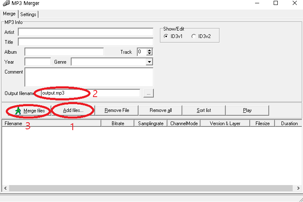Image resolution: width=303 pixels, height=202 pixels.
Task: Clear the list with Remove all
Action: tap(160, 110)
